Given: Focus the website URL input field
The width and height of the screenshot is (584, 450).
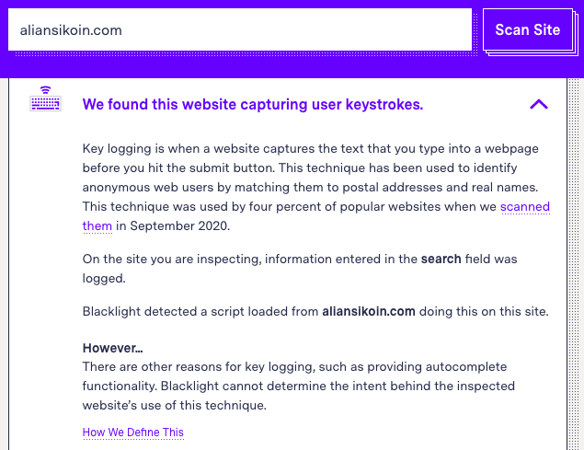Looking at the screenshot, I should [x=240, y=29].
